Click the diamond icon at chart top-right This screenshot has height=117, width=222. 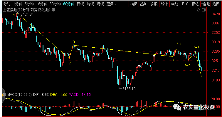[x=198, y=10]
